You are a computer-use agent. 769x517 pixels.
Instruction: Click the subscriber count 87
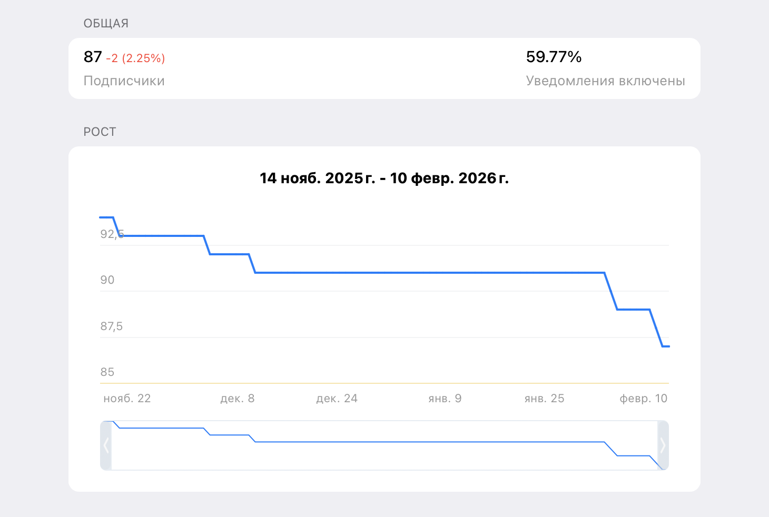pyautogui.click(x=93, y=57)
